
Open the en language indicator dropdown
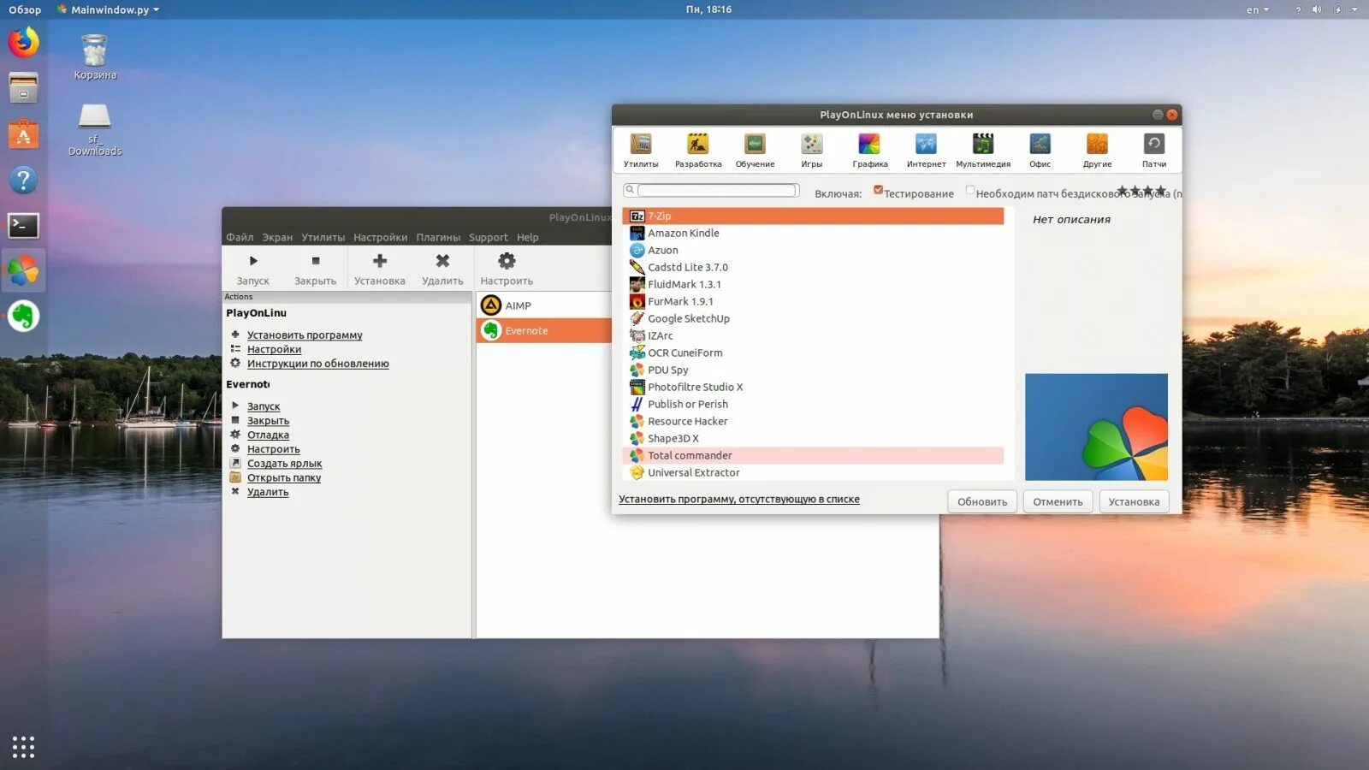[1257, 9]
